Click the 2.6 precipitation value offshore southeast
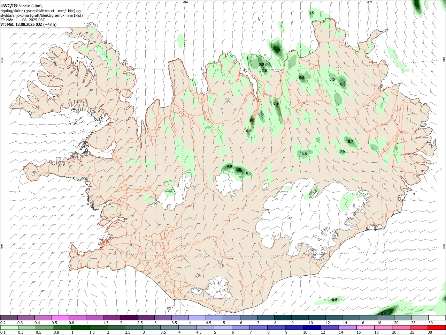The height and width of the screenshot is (335, 446). 384,314
